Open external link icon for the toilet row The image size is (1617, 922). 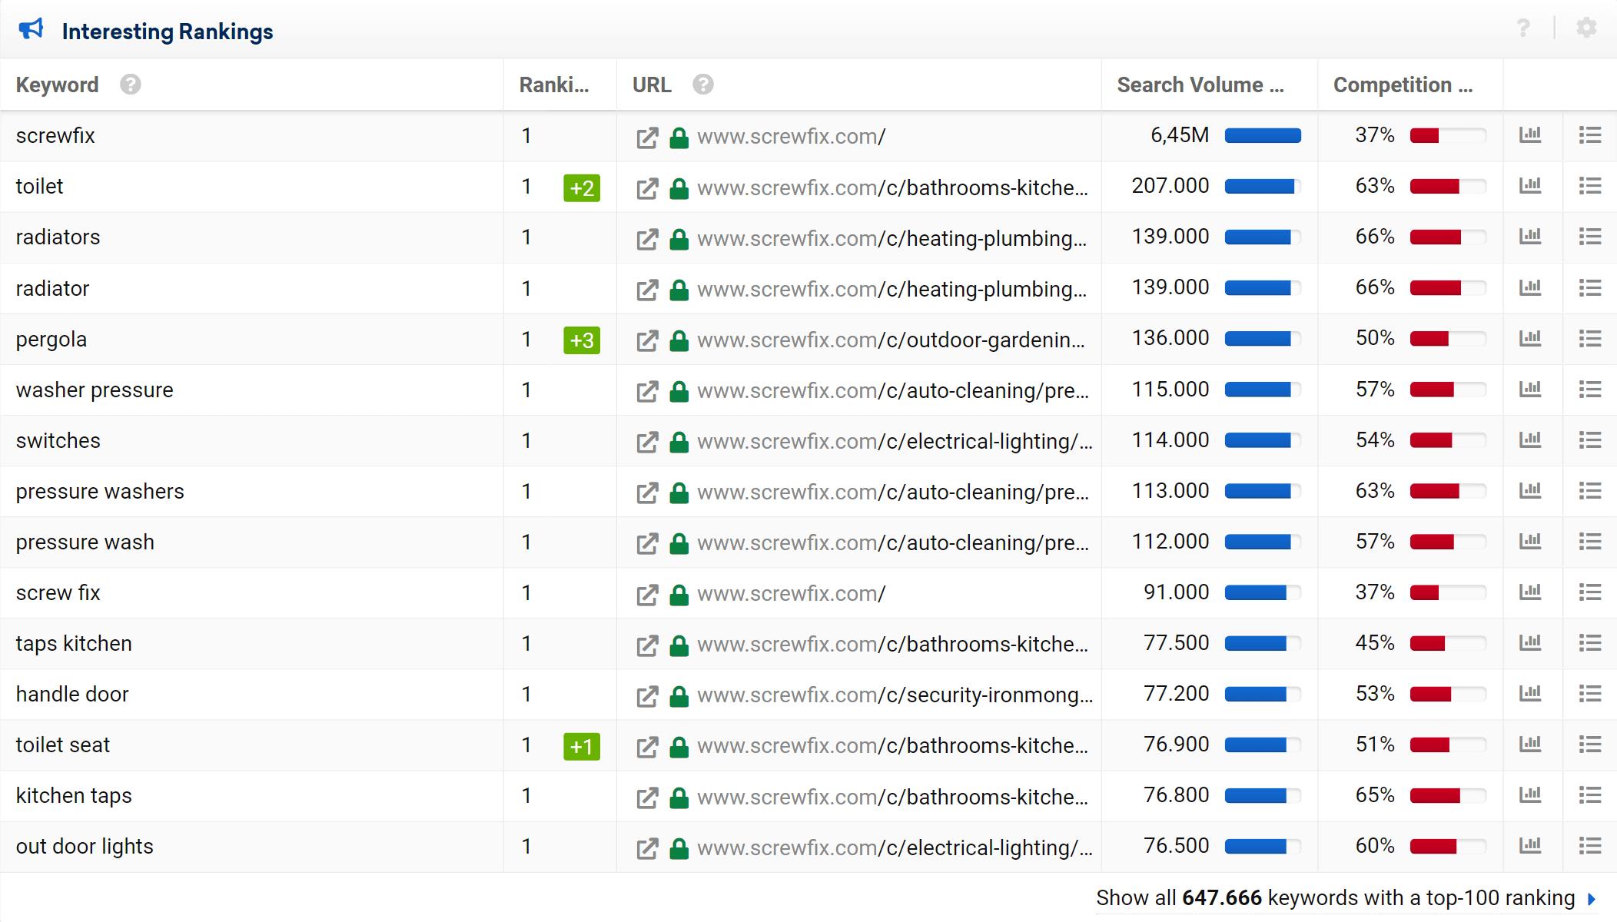tap(647, 188)
